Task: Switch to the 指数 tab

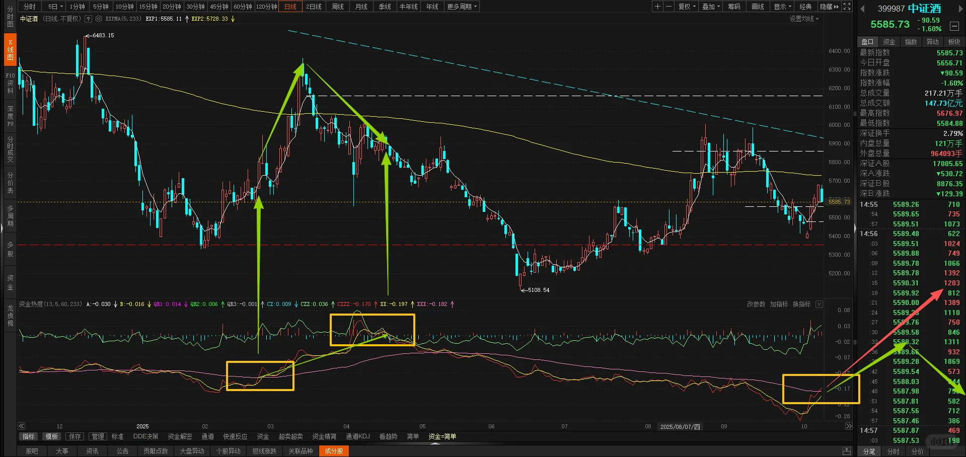Action: [911, 42]
